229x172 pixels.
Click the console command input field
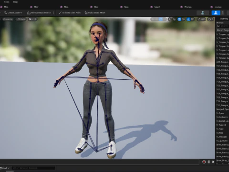(33, 168)
